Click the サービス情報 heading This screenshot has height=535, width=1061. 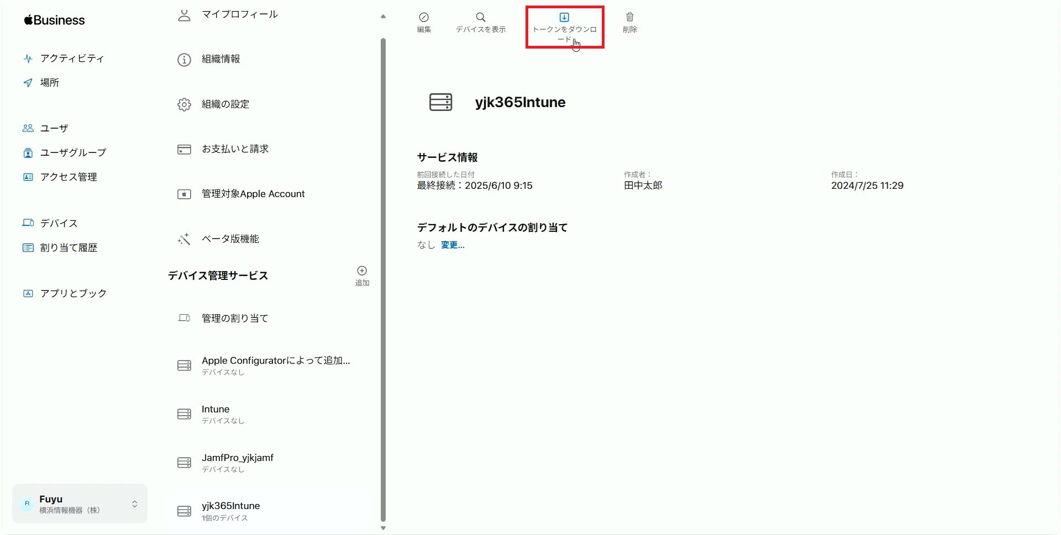pos(448,158)
